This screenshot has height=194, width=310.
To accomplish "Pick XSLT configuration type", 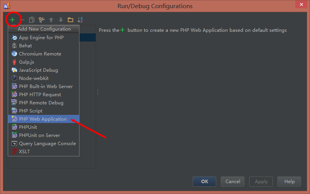I will pyautogui.click(x=43, y=151).
